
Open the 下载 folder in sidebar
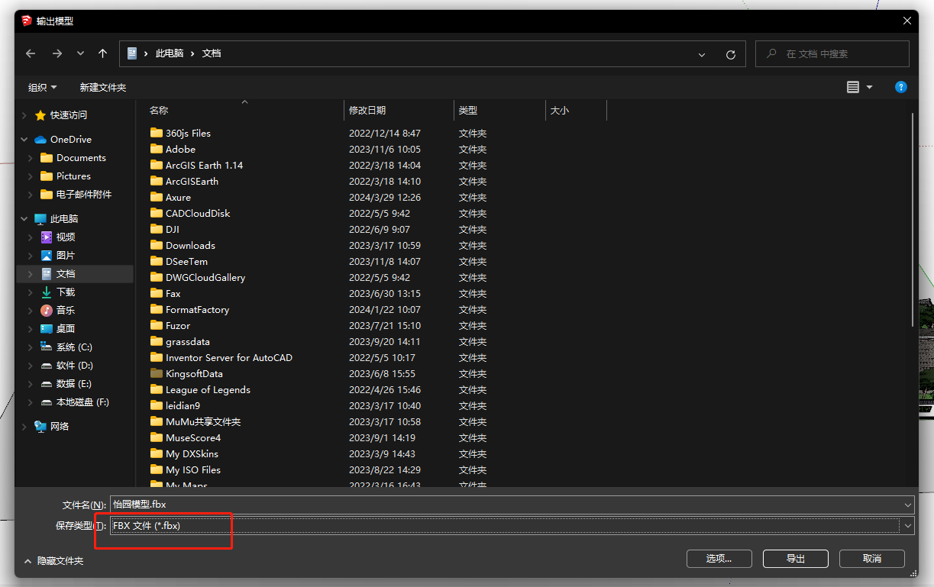tap(65, 292)
